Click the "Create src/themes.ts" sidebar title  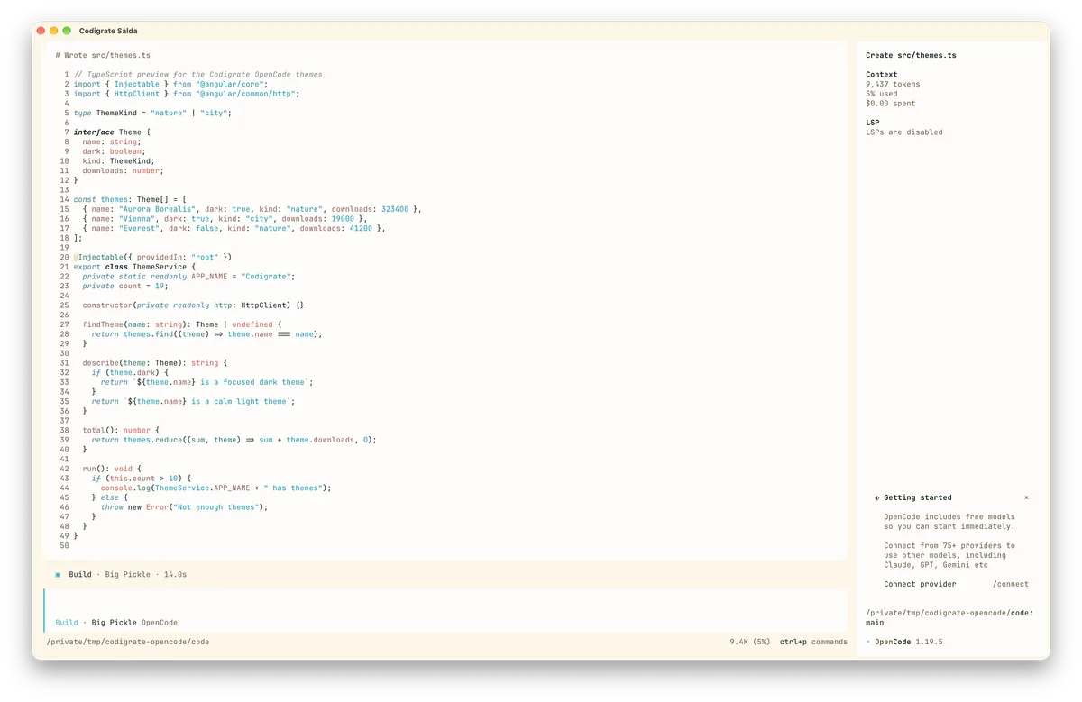coord(911,55)
